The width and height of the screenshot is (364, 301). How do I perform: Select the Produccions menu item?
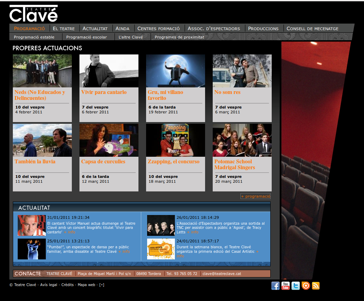(x=263, y=28)
